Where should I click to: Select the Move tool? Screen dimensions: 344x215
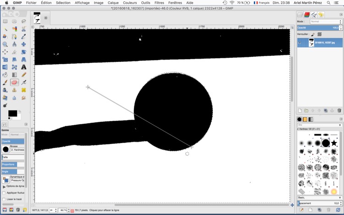pos(23,44)
